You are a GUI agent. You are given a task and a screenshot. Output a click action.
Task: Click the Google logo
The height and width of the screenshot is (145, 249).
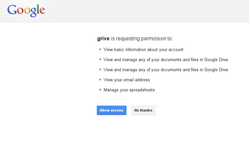coord(26,11)
